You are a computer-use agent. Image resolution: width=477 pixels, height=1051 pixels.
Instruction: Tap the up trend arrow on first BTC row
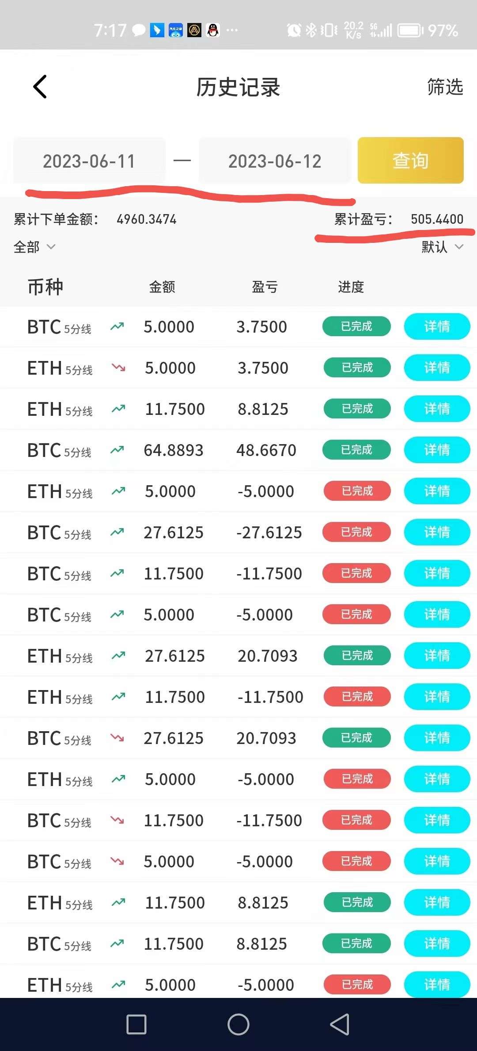pos(117,327)
